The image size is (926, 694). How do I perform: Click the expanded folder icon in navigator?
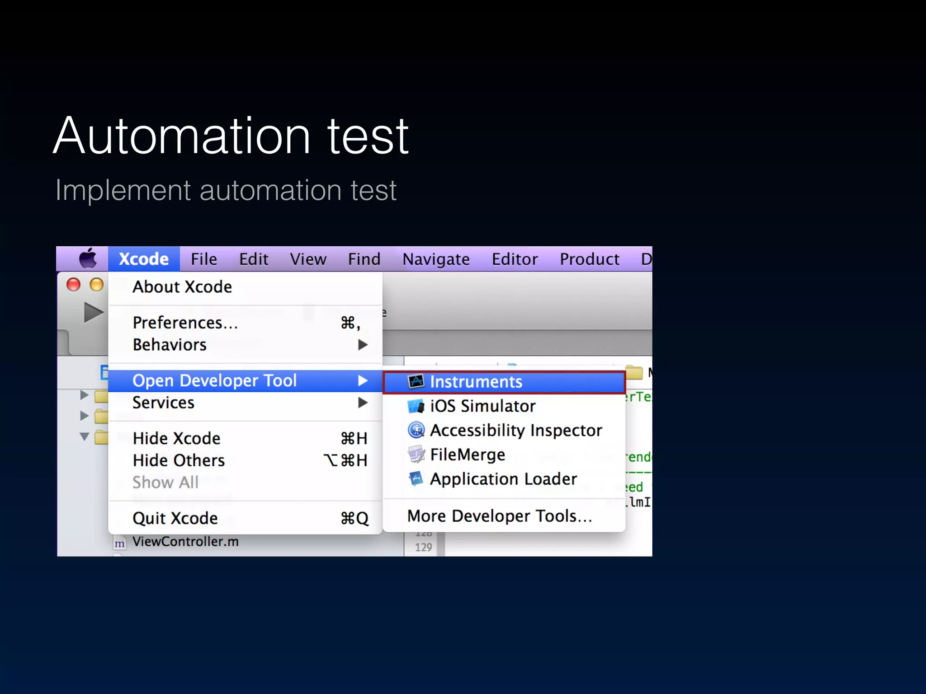point(101,438)
